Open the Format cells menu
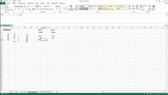 (137, 8)
